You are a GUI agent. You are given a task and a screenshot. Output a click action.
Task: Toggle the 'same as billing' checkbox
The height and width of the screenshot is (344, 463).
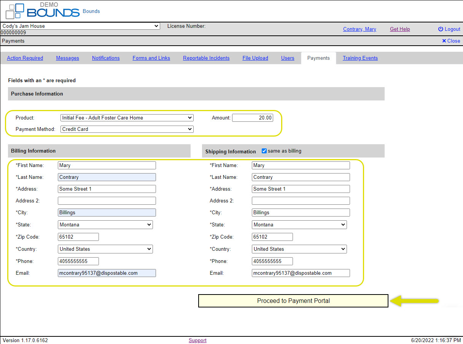pos(264,151)
